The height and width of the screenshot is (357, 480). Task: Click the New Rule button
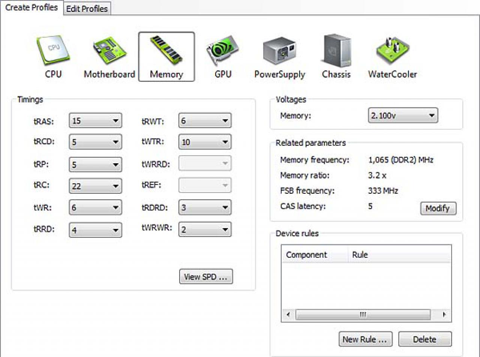tap(366, 339)
